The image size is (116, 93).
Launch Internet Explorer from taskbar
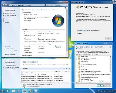coord(8,91)
